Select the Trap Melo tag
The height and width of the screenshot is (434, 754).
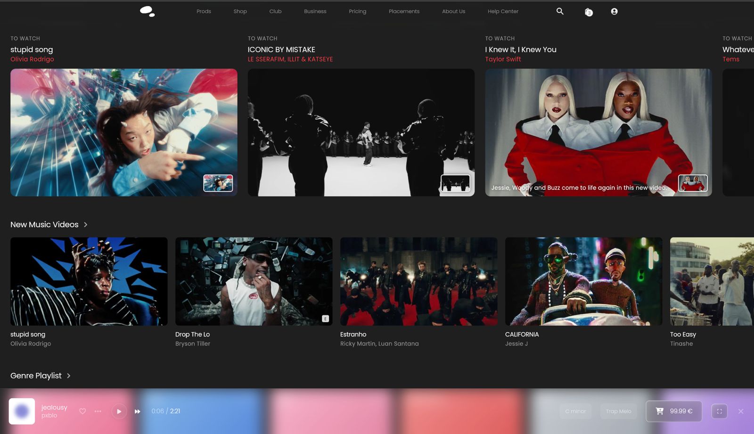618,411
